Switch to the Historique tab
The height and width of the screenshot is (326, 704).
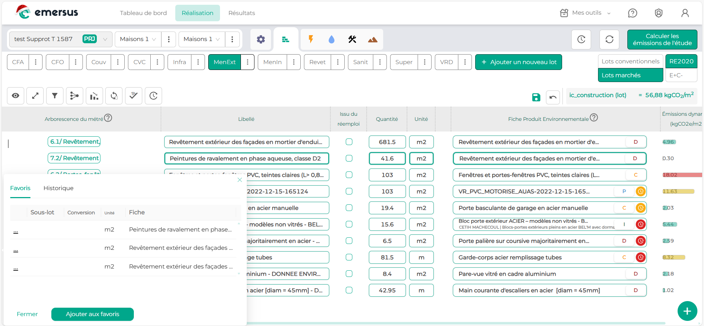(x=58, y=188)
